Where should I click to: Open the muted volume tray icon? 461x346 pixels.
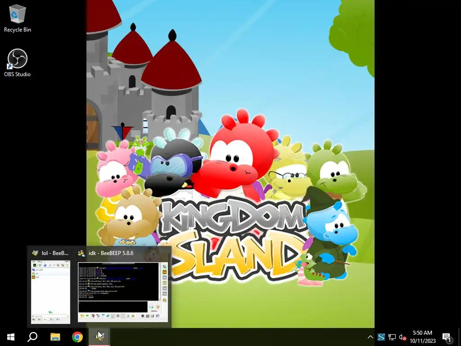tap(402, 337)
